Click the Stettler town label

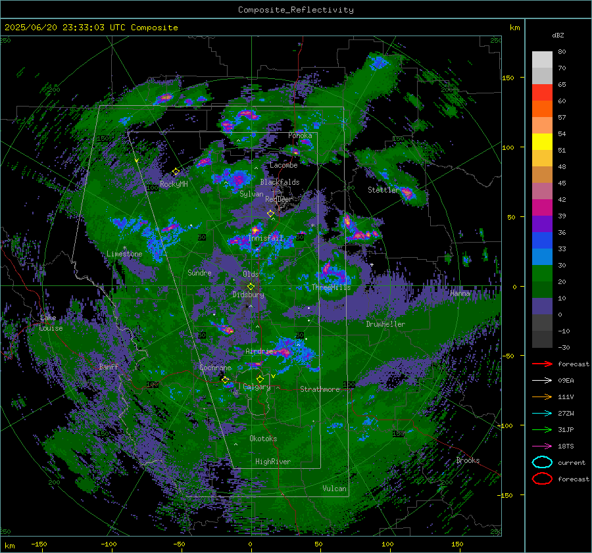pos(383,190)
